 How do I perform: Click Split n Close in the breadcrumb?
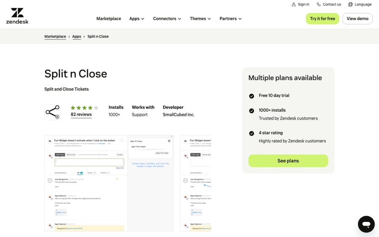[98, 37]
